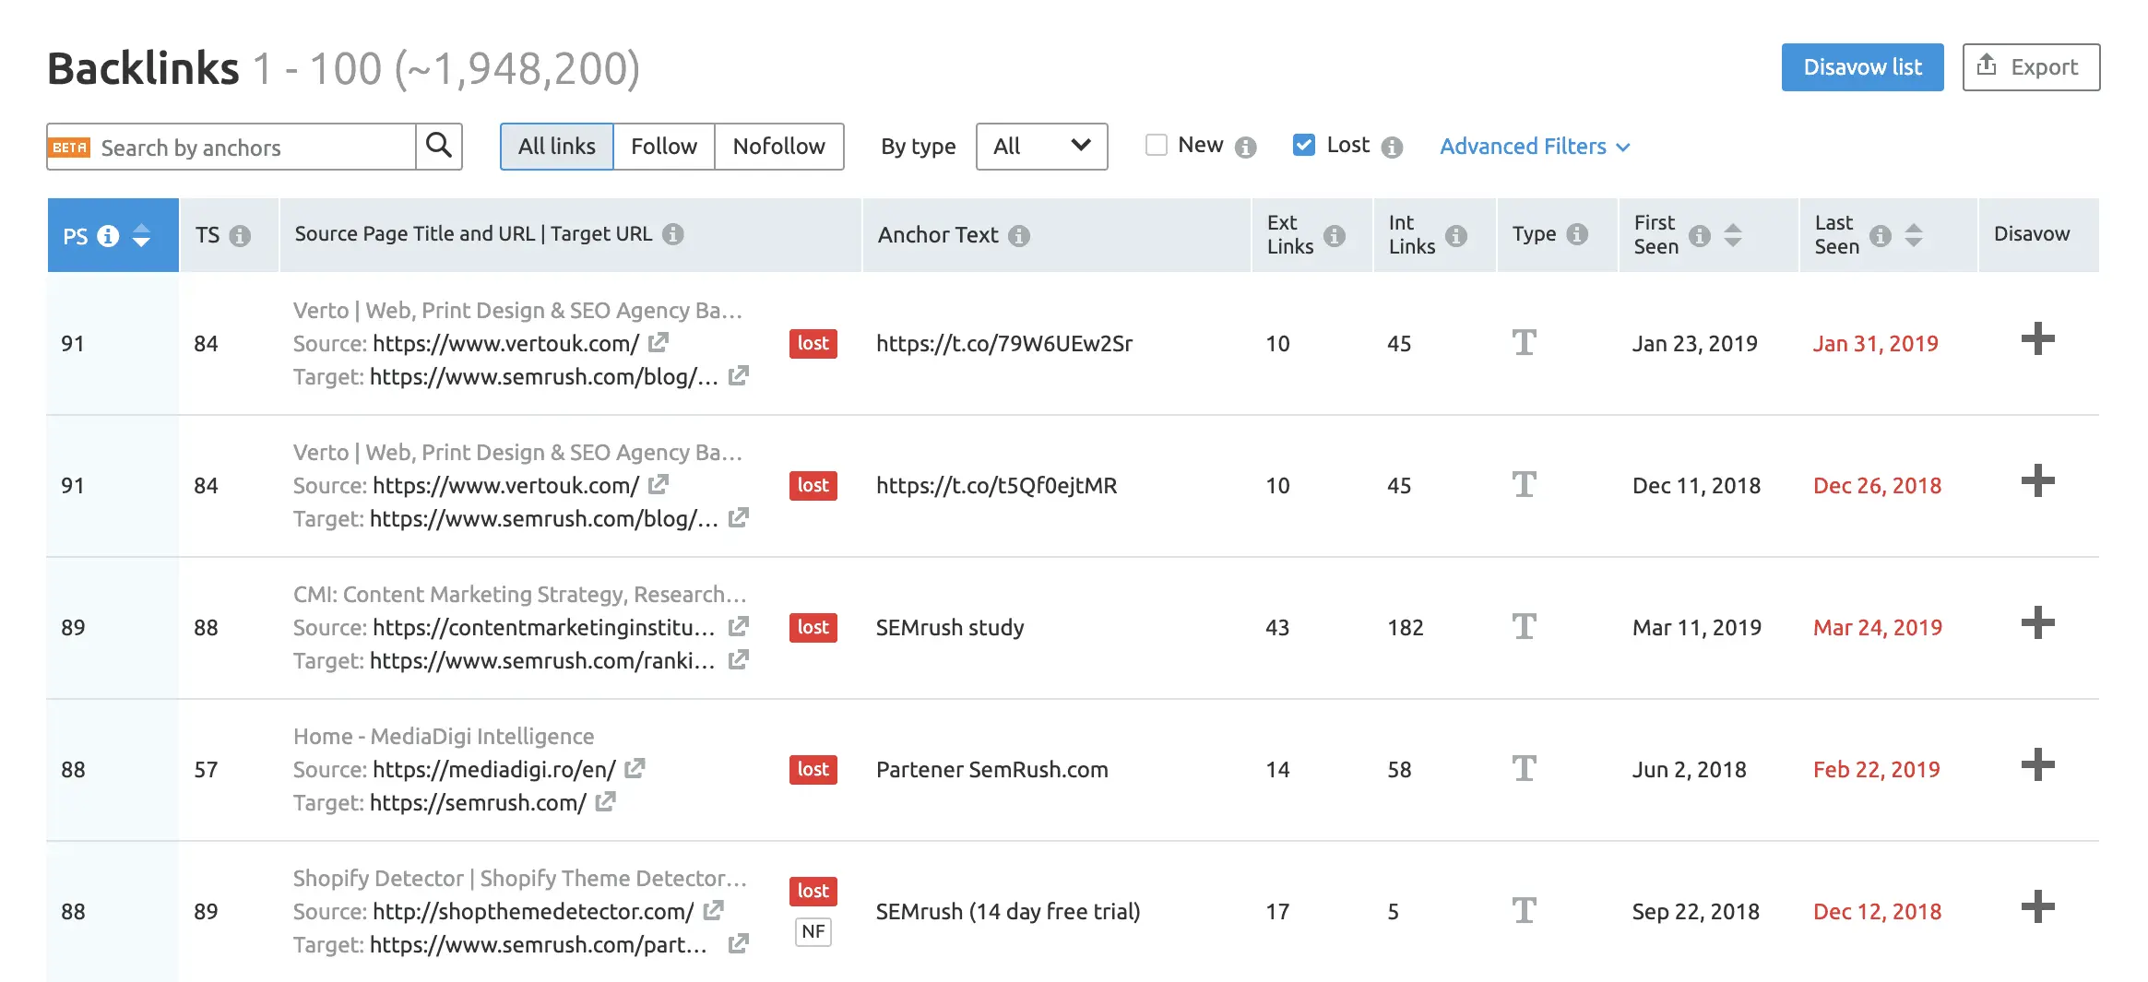Uncheck the Lost backlinks checkbox
Viewport: 2148px width, 982px height.
(x=1303, y=145)
